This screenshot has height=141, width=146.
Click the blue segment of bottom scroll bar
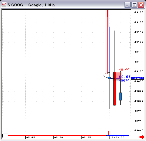pos(118,135)
